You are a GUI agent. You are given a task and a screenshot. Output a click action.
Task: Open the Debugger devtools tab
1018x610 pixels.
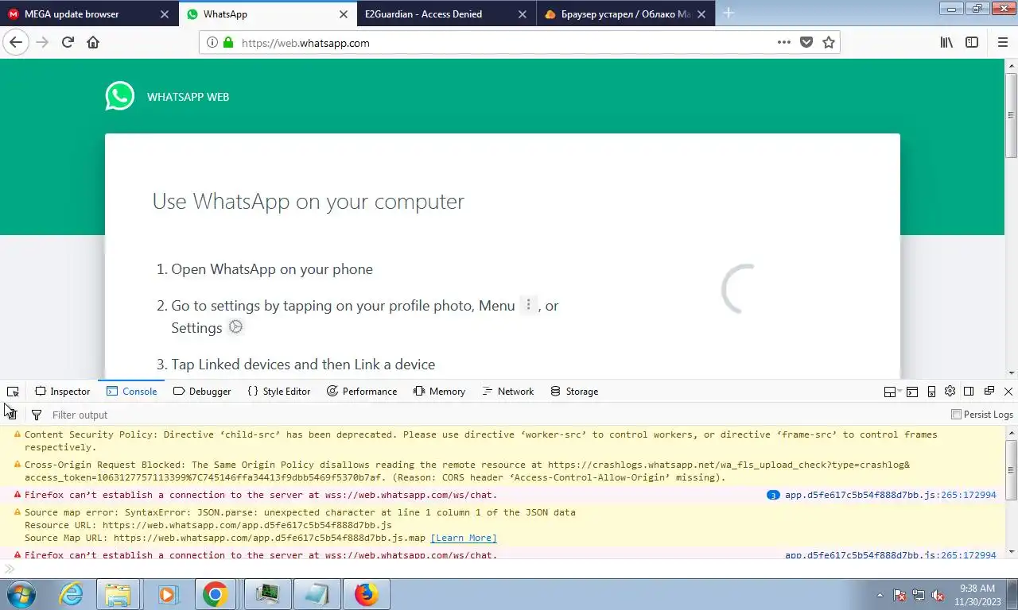tap(202, 392)
